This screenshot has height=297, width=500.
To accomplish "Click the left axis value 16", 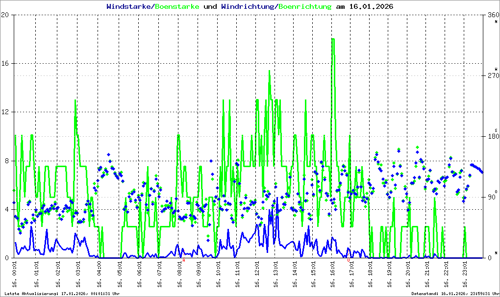I will pyautogui.click(x=5, y=63).
